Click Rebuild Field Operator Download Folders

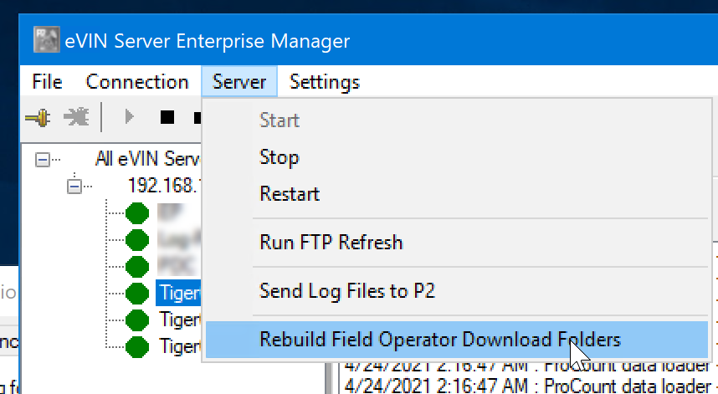pyautogui.click(x=440, y=340)
